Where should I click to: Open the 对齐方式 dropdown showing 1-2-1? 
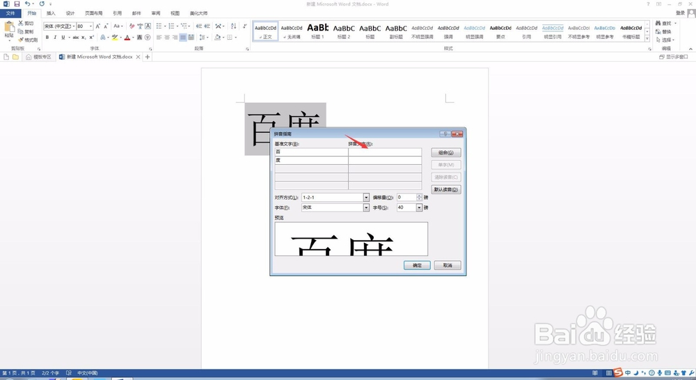(366, 197)
